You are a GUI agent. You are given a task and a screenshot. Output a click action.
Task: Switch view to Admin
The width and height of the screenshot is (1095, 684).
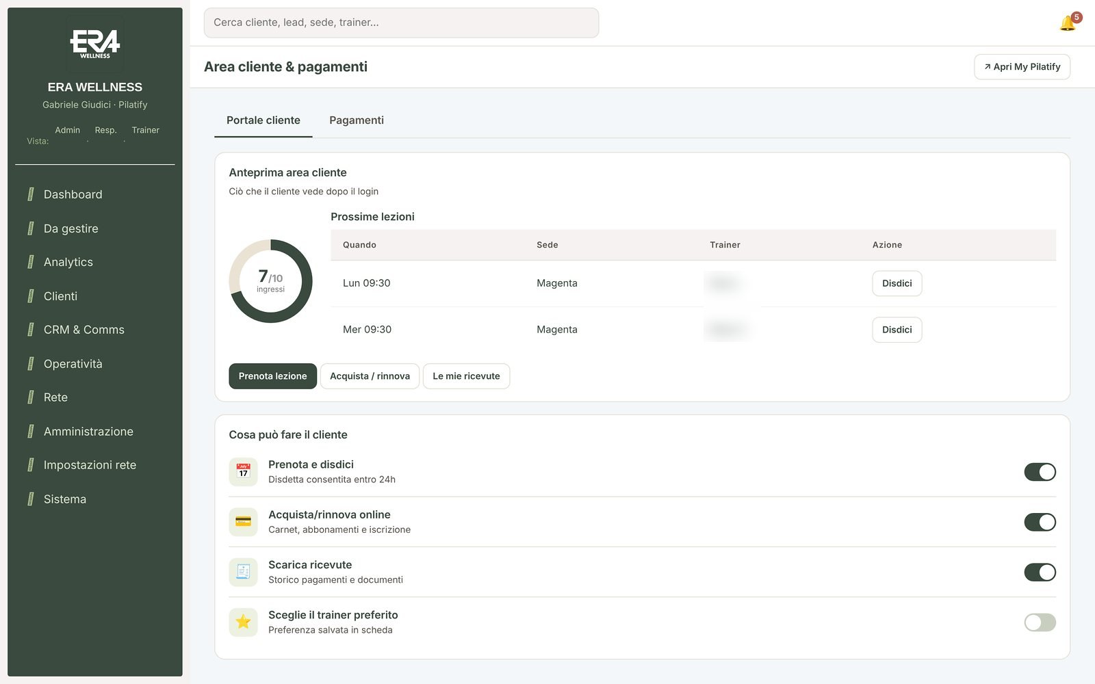68,130
